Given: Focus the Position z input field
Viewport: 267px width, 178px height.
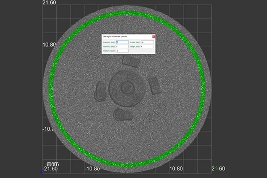Looking at the screenshot, I should (x=122, y=51).
